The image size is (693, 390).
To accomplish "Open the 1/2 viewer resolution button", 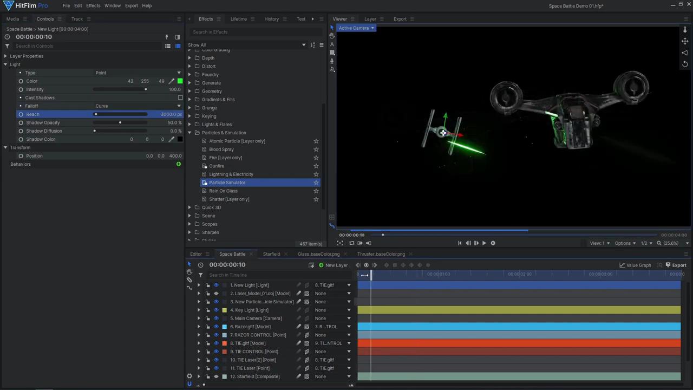I will coord(646,243).
